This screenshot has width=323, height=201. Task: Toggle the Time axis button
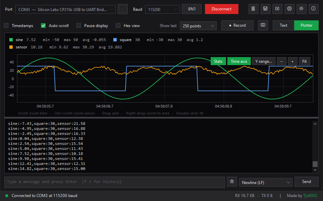coord(239,61)
